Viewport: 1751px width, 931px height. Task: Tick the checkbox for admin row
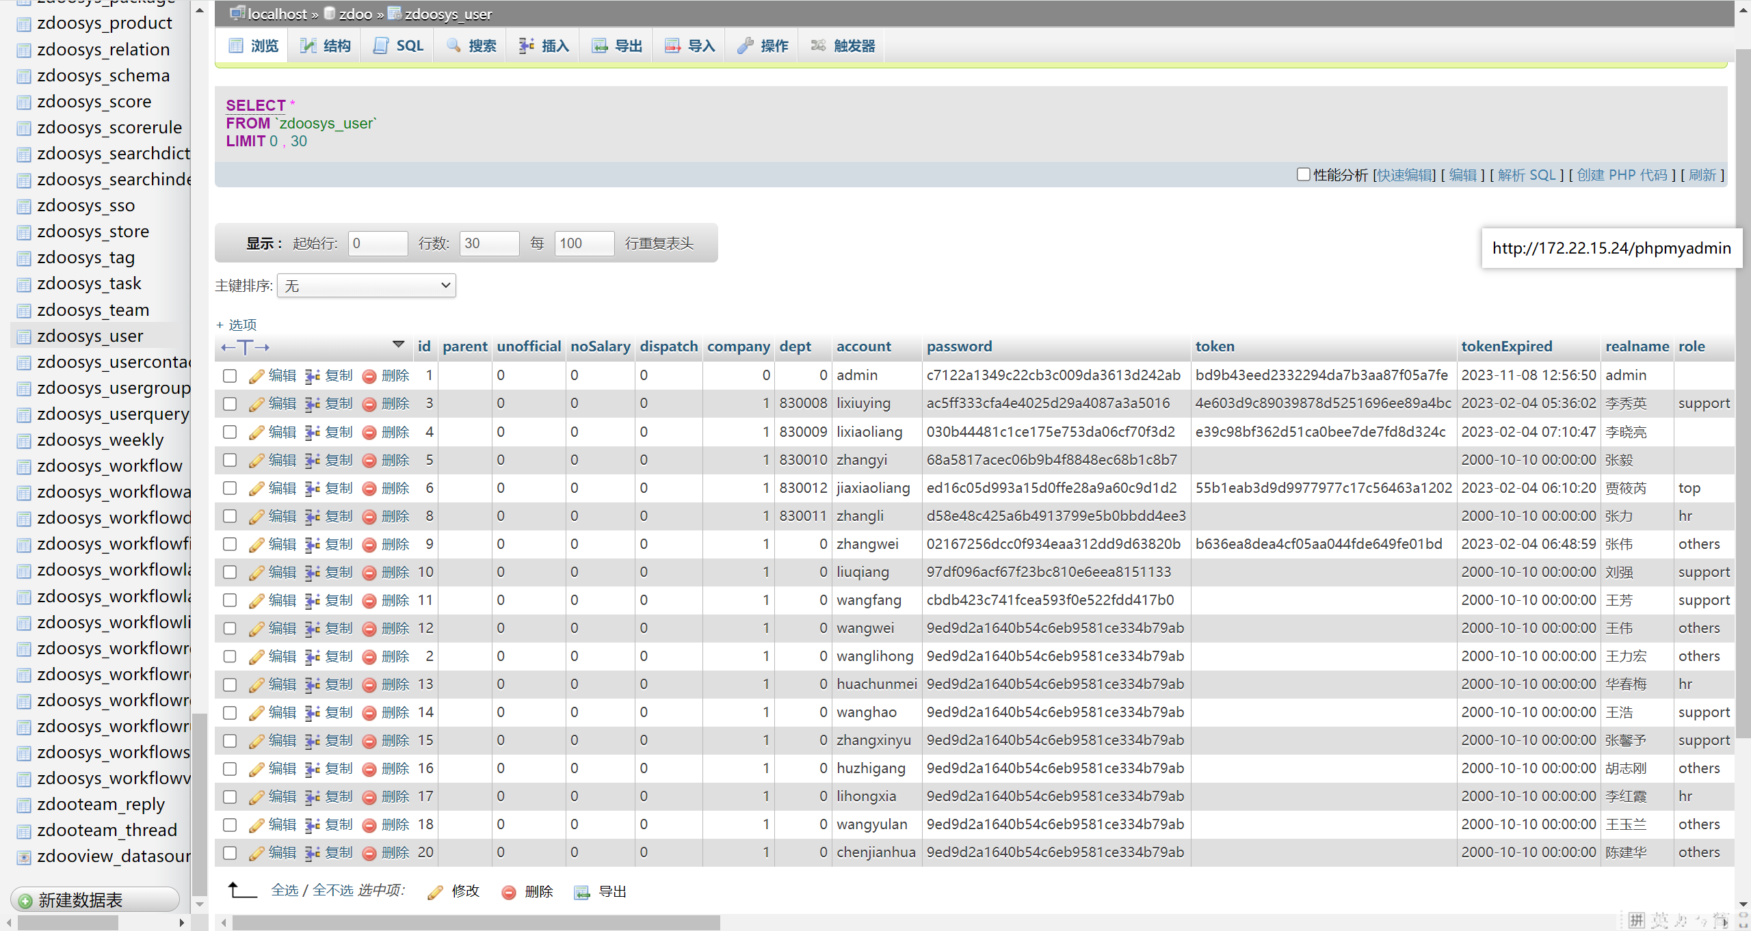(x=230, y=376)
